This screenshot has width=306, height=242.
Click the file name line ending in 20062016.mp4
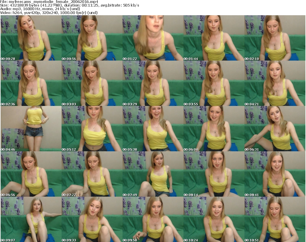[49, 2]
